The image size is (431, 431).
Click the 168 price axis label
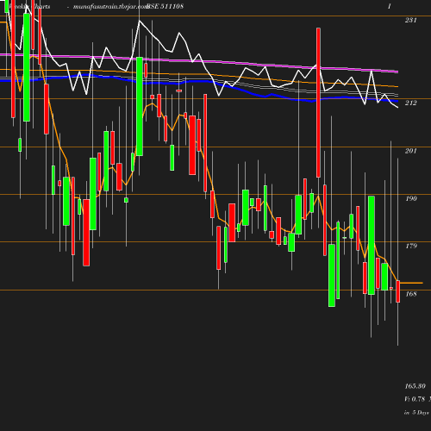(x=410, y=294)
